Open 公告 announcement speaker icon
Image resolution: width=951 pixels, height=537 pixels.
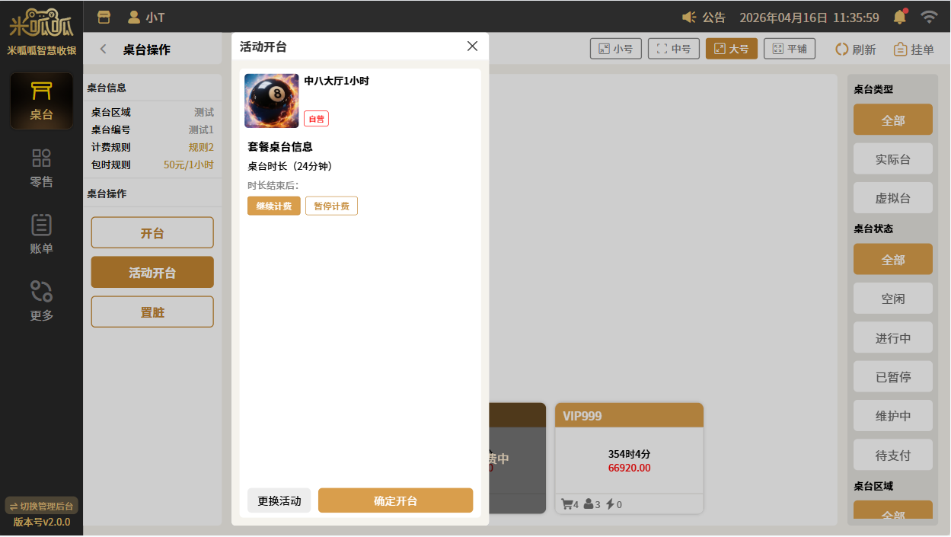[689, 17]
